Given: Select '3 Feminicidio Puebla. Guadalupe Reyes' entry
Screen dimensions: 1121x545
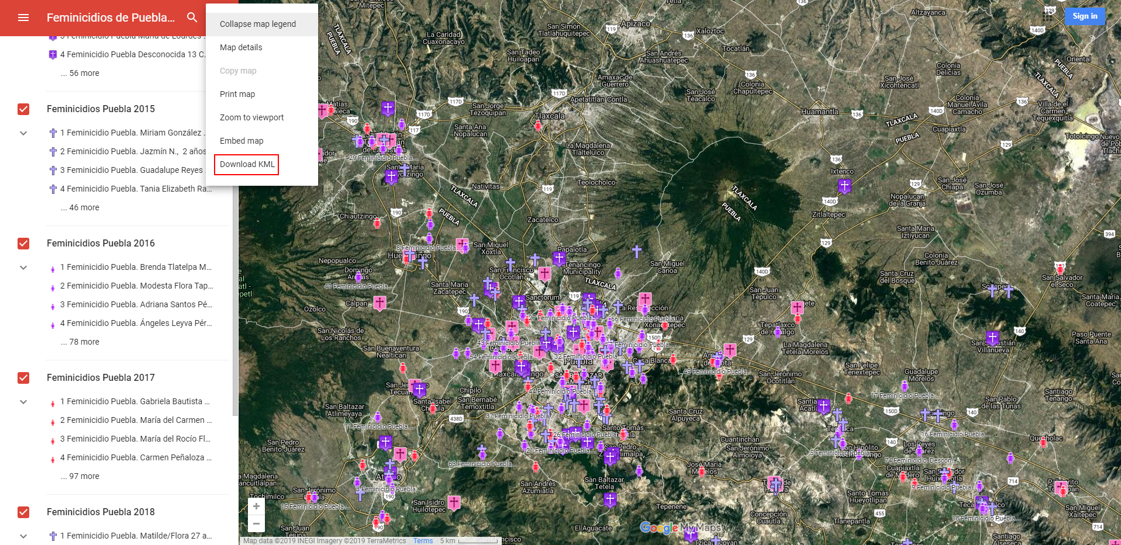Looking at the screenshot, I should pos(133,171).
